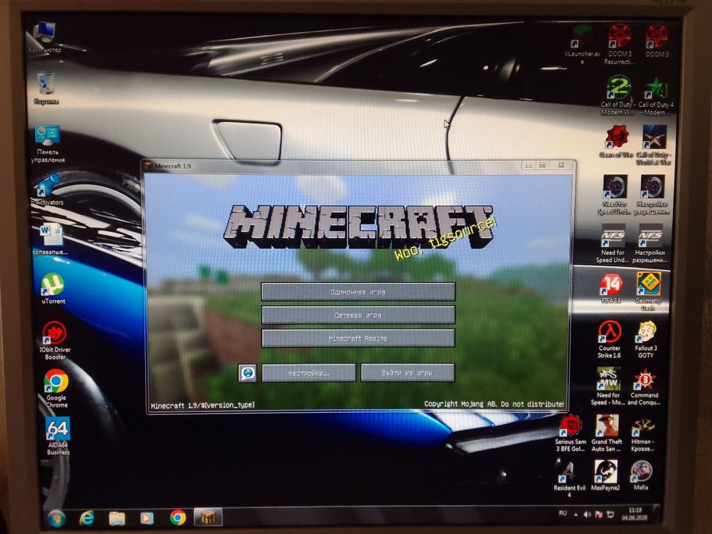Select the Gears of War shortcut
This screenshot has height=534, width=712.
(616, 142)
